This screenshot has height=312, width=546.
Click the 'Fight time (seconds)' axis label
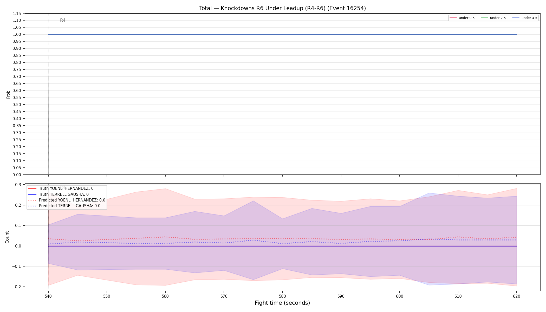point(282,303)
